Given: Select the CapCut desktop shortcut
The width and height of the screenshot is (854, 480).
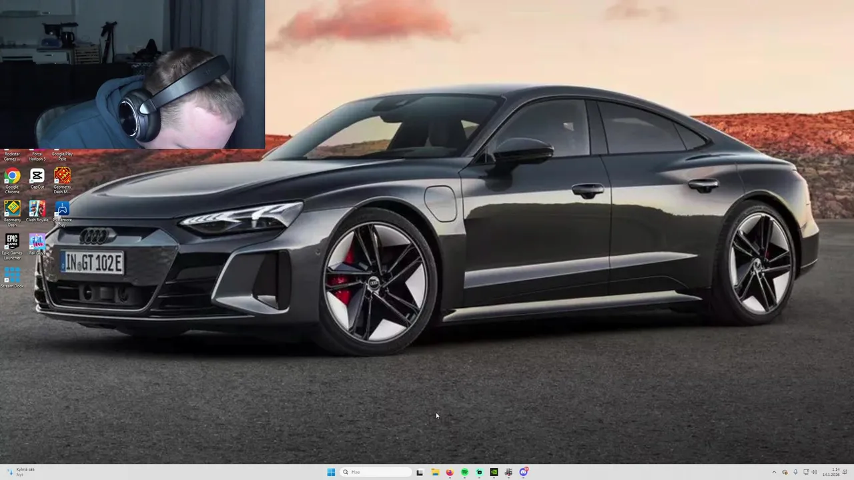Looking at the screenshot, I should click(x=37, y=179).
